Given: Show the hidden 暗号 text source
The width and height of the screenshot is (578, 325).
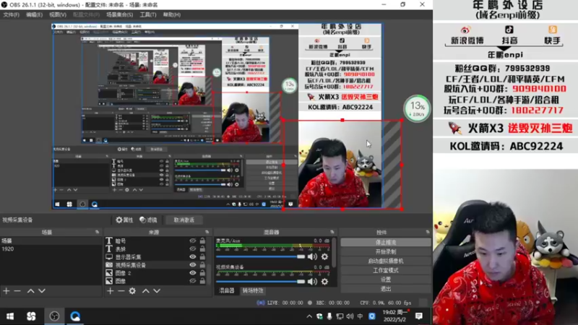Looking at the screenshot, I should [x=192, y=240].
